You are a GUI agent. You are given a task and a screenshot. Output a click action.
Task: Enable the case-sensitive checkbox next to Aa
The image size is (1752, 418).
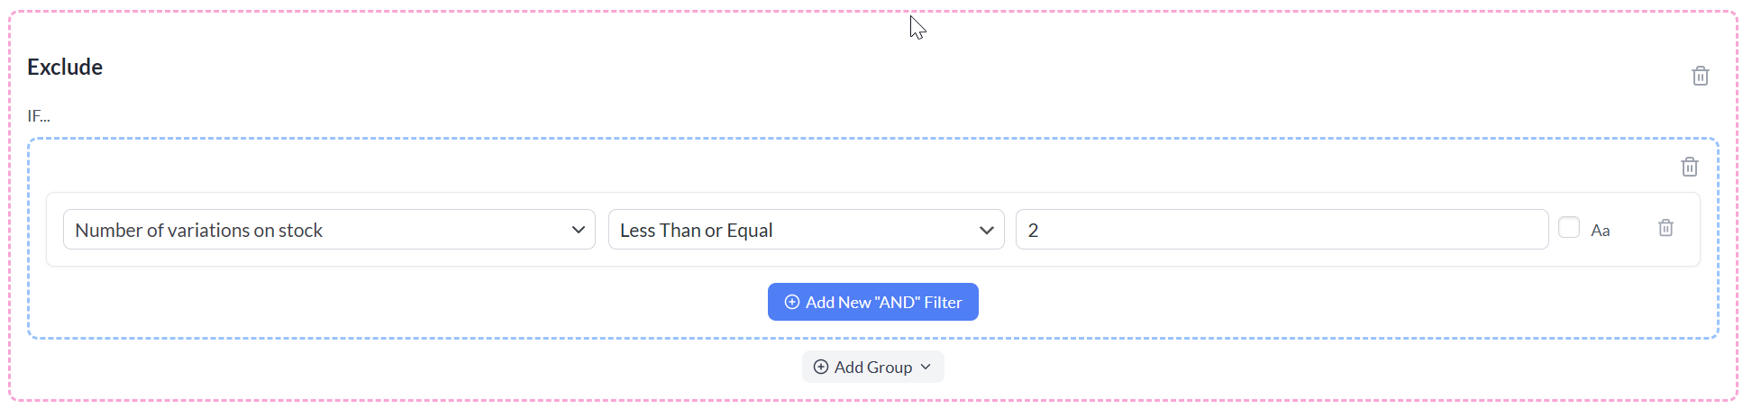(1568, 227)
